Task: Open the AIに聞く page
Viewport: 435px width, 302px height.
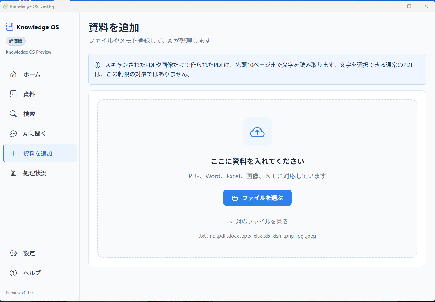Action: pyautogui.click(x=40, y=134)
